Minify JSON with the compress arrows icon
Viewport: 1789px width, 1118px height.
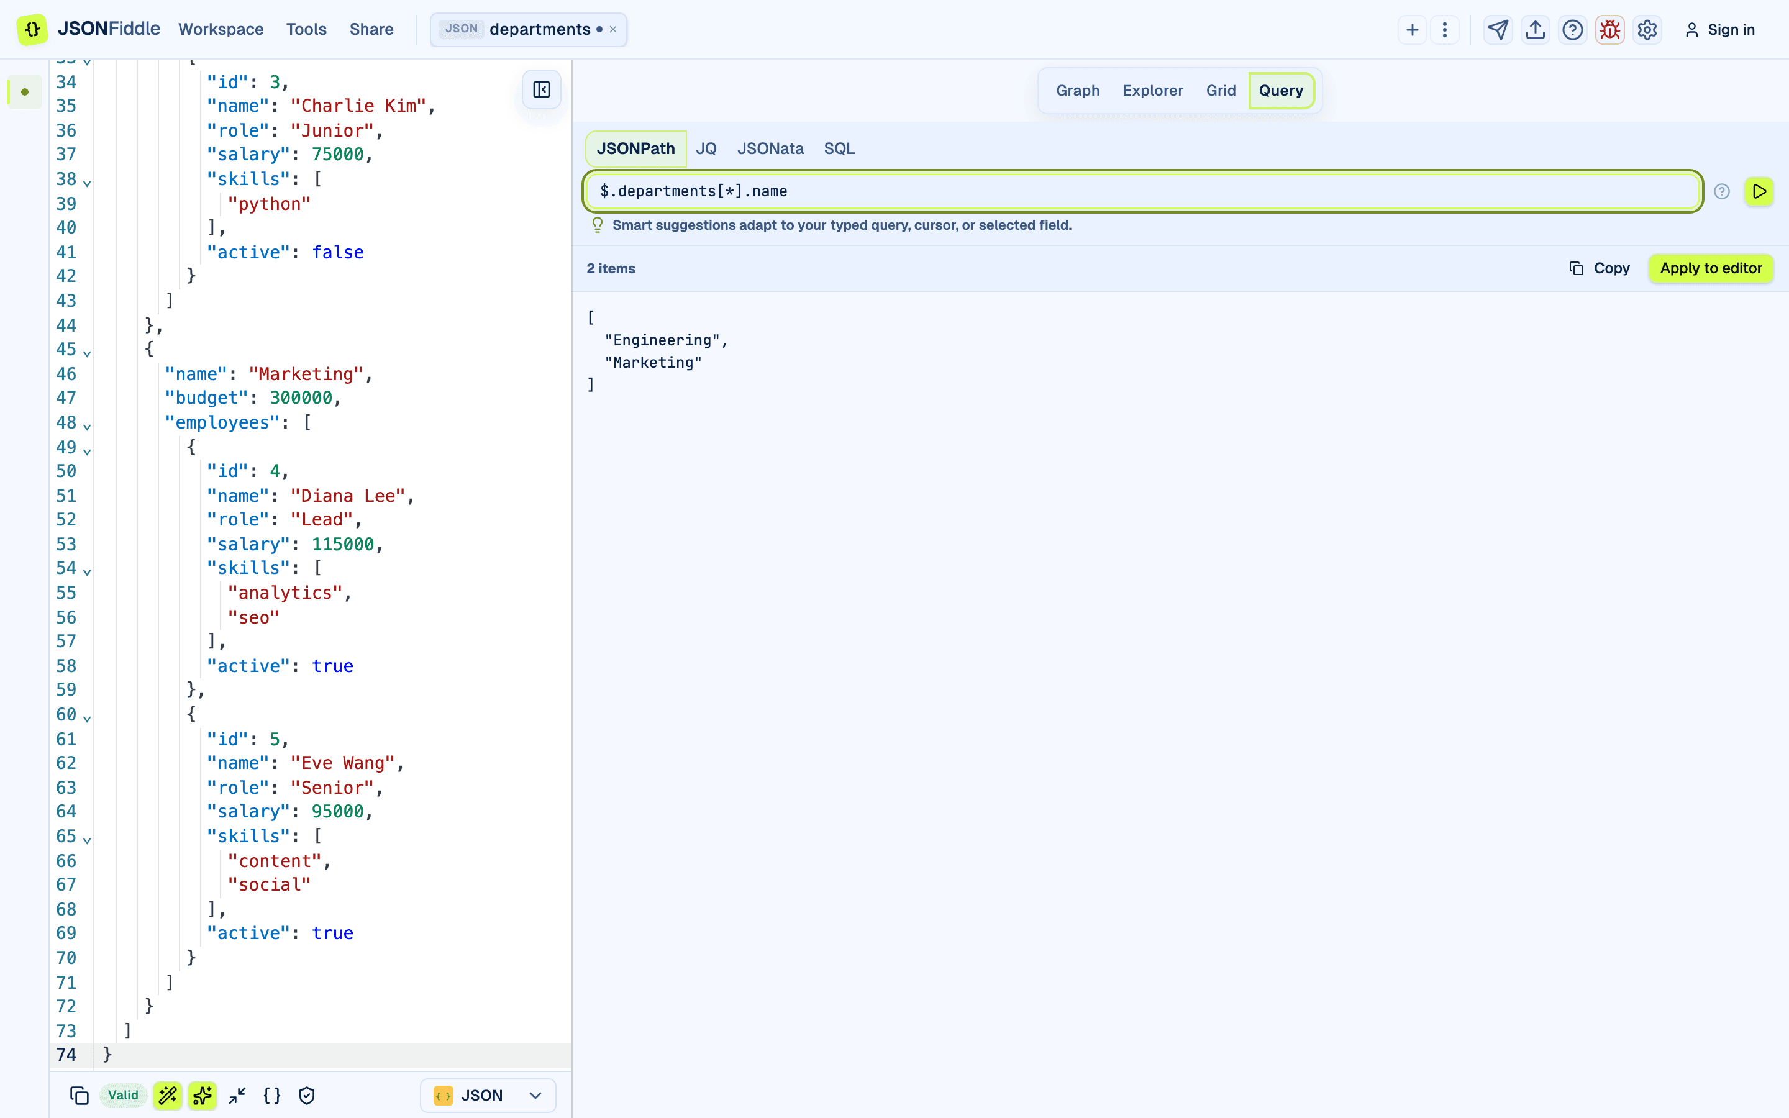pos(237,1095)
